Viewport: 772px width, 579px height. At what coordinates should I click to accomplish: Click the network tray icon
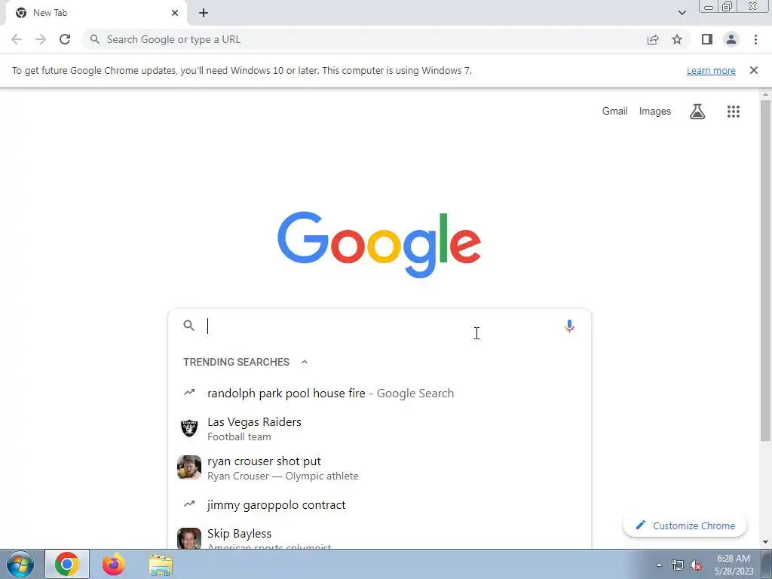point(678,565)
